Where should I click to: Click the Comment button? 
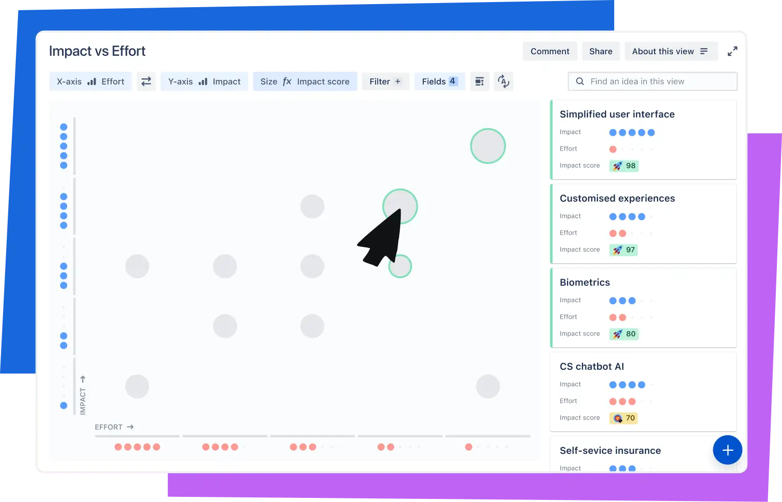point(550,51)
